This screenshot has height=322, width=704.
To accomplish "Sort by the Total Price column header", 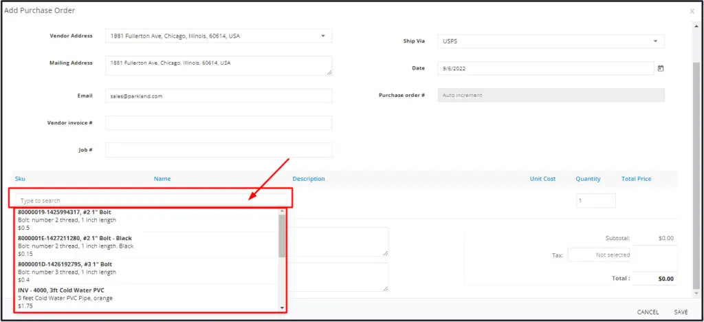I will tap(636, 179).
